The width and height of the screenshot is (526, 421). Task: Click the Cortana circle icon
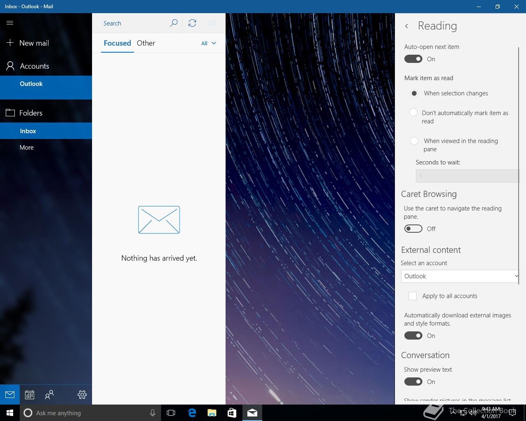pyautogui.click(x=28, y=413)
